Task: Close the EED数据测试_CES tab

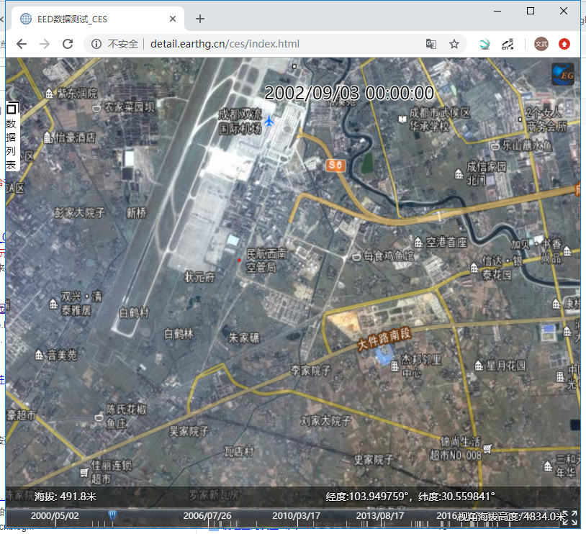Action: [x=173, y=19]
